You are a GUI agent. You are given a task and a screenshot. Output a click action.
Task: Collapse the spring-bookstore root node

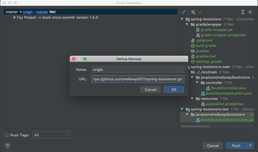coord(182,19)
